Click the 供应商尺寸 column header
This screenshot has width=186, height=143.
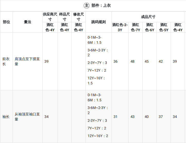click(x=50, y=17)
